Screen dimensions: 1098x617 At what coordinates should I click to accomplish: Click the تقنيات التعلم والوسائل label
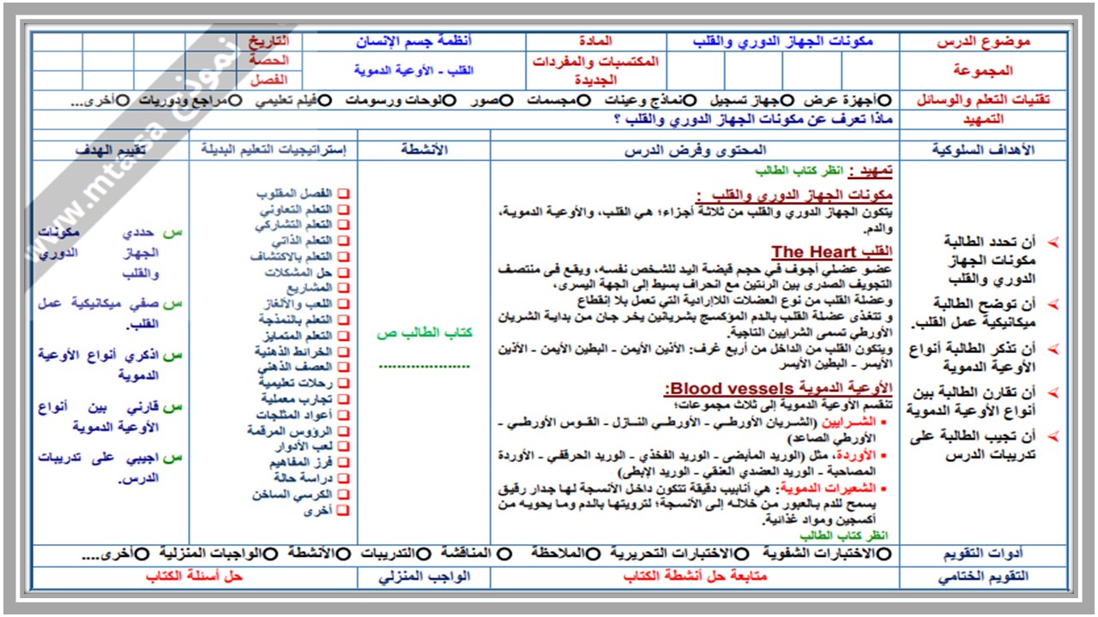click(x=983, y=101)
